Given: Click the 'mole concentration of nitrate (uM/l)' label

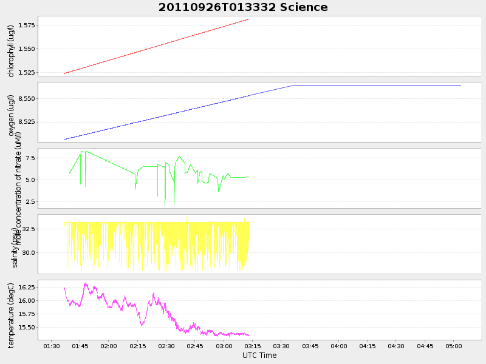Looking at the screenshot, I should 18,188.
